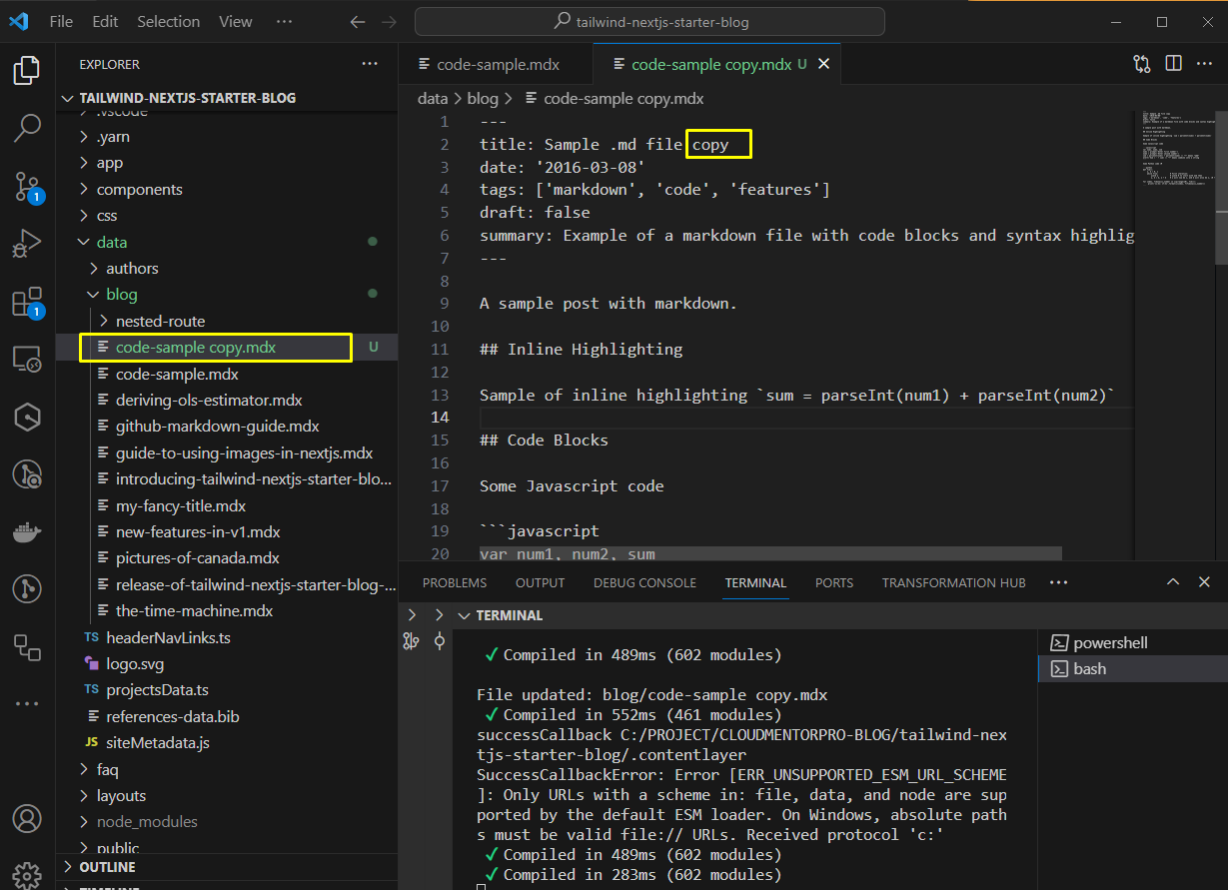The width and height of the screenshot is (1228, 890).
Task: Open the Extensions view icon
Action: coord(27,302)
